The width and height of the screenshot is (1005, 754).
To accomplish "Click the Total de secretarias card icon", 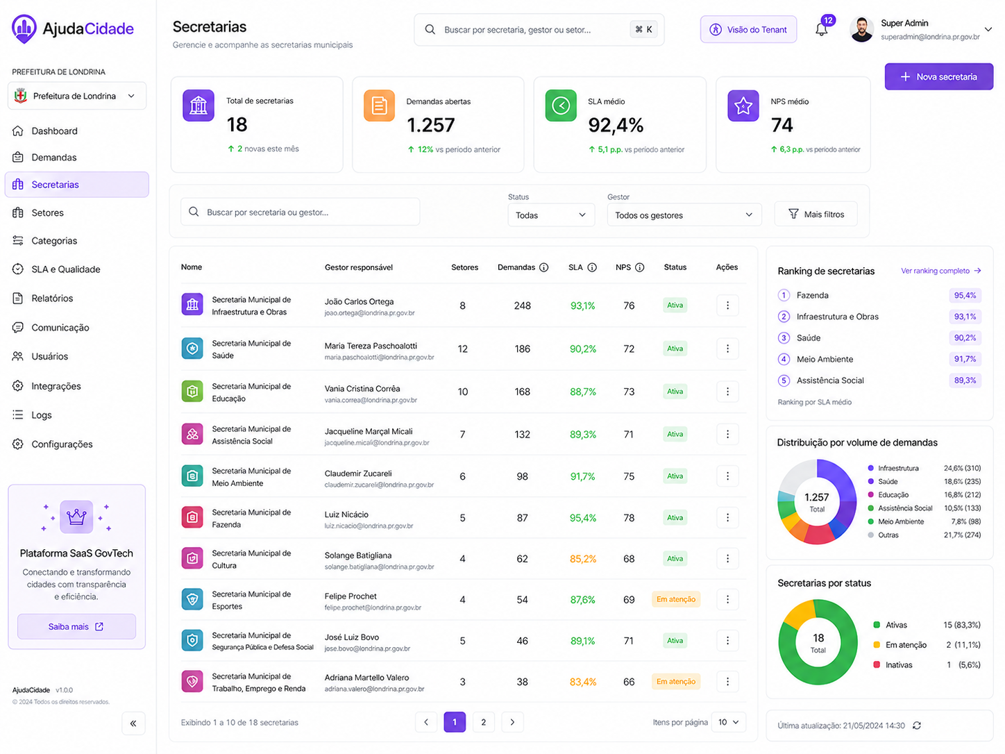I will tap(199, 106).
